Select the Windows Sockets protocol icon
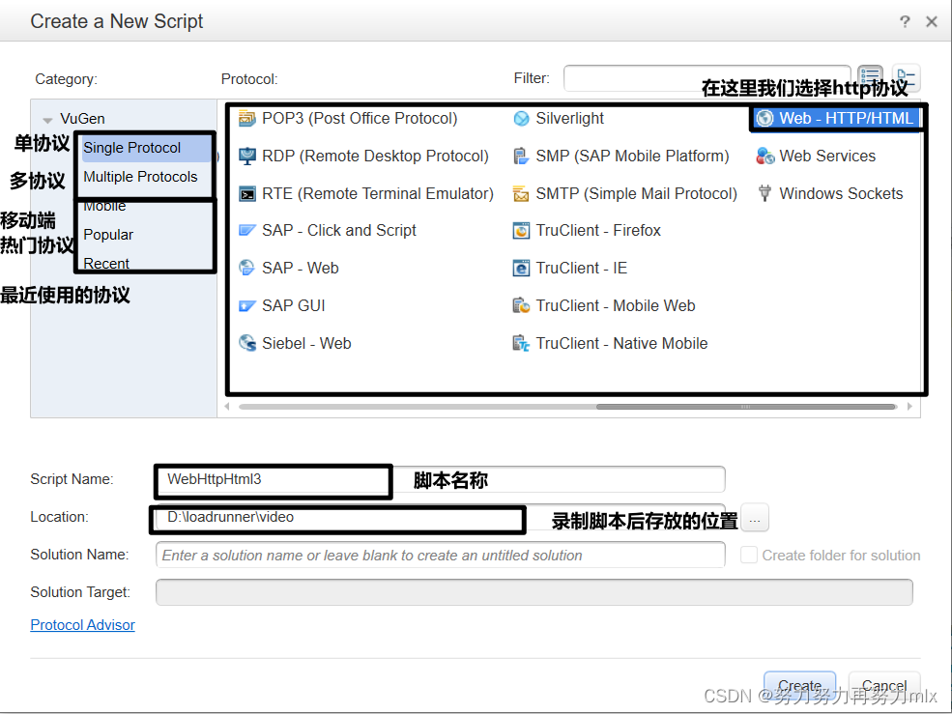 tap(765, 193)
